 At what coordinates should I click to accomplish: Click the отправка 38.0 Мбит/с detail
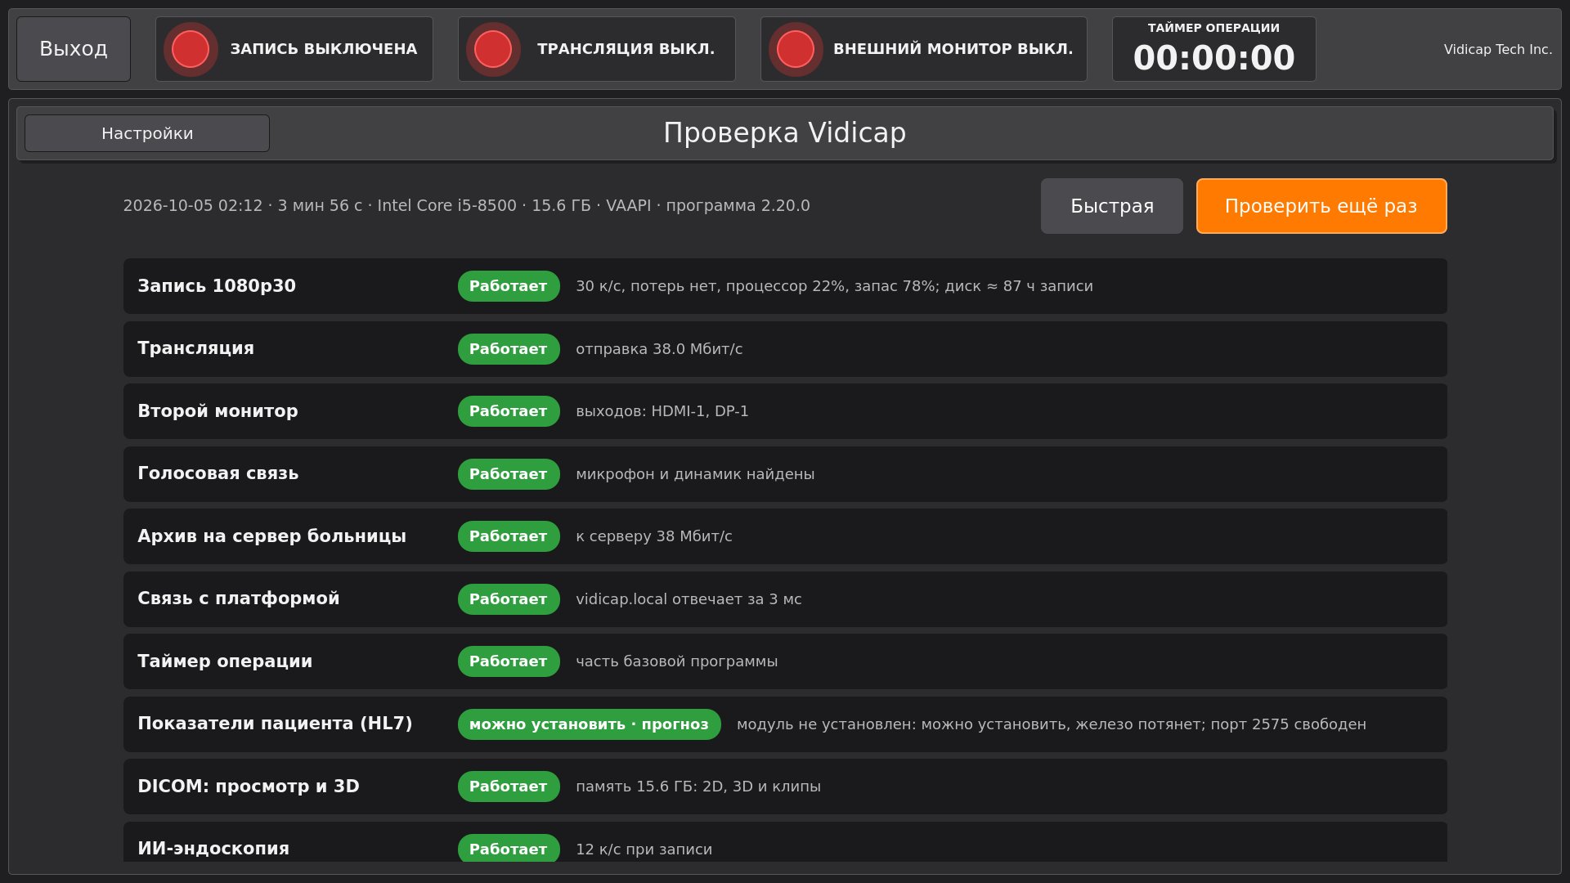pyautogui.click(x=659, y=349)
